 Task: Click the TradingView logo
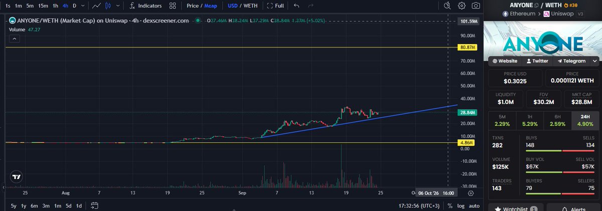[17, 177]
